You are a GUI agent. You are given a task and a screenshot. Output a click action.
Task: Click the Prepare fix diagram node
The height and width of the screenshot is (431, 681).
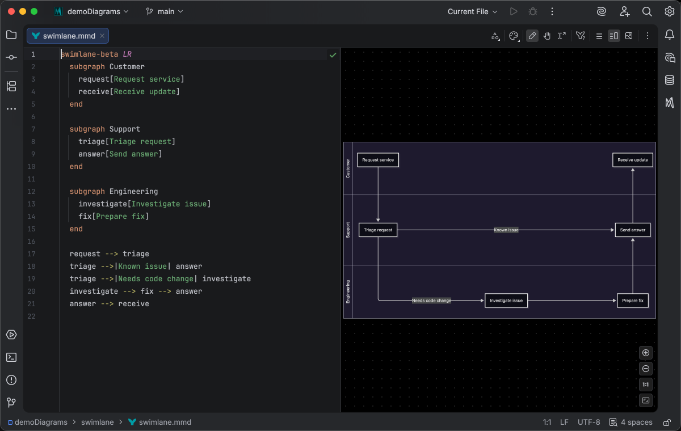click(633, 301)
